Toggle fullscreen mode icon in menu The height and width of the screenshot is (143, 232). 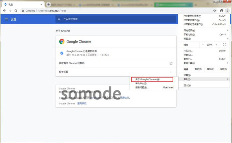click(x=225, y=45)
